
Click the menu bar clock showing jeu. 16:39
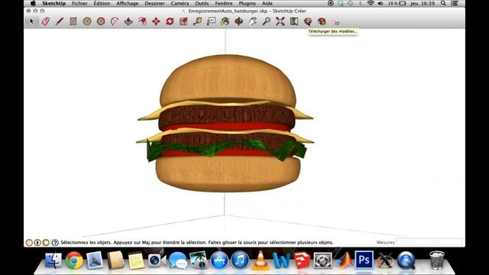click(x=423, y=3)
